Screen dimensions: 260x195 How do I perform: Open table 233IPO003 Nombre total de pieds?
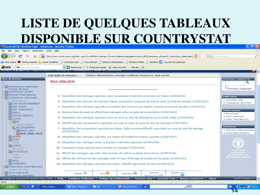pos(119,112)
